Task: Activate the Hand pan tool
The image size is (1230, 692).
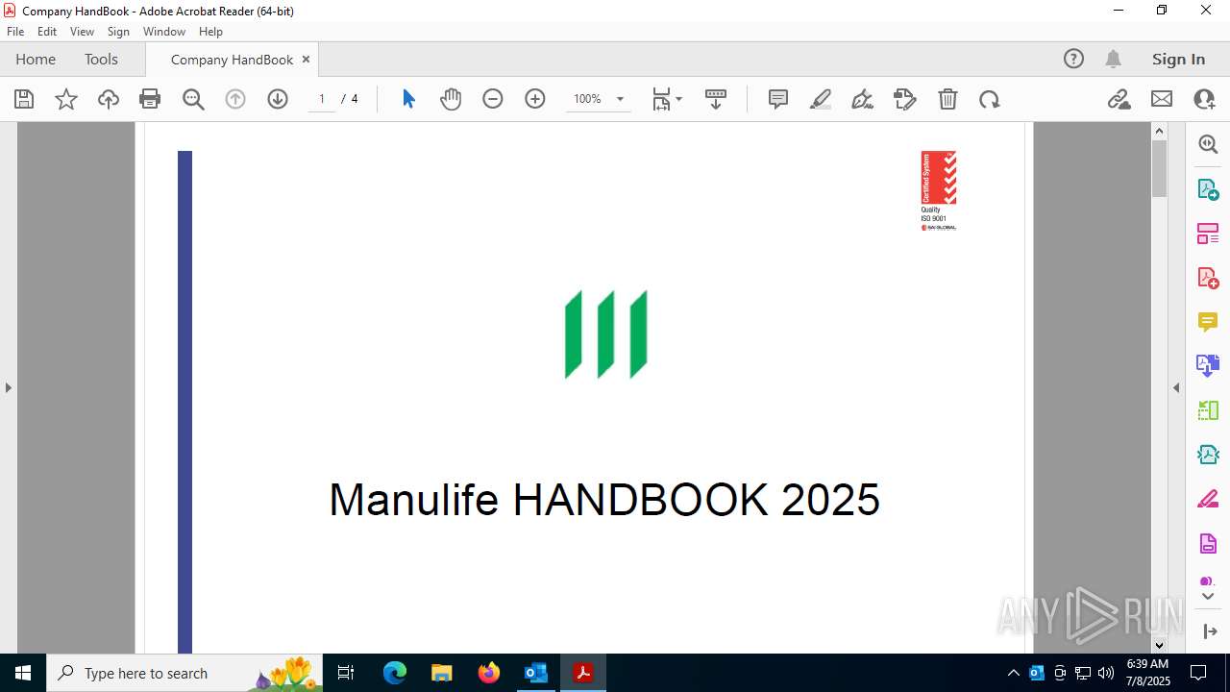Action: [x=451, y=99]
